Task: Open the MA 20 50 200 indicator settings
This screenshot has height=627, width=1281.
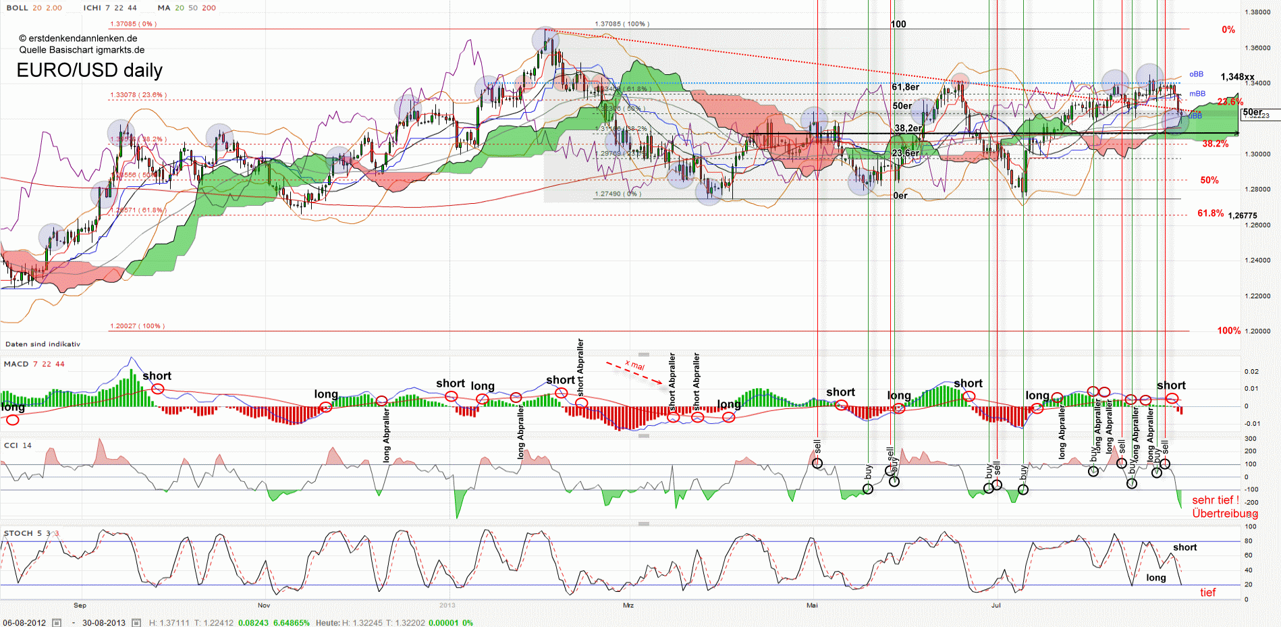Action: coord(187,8)
